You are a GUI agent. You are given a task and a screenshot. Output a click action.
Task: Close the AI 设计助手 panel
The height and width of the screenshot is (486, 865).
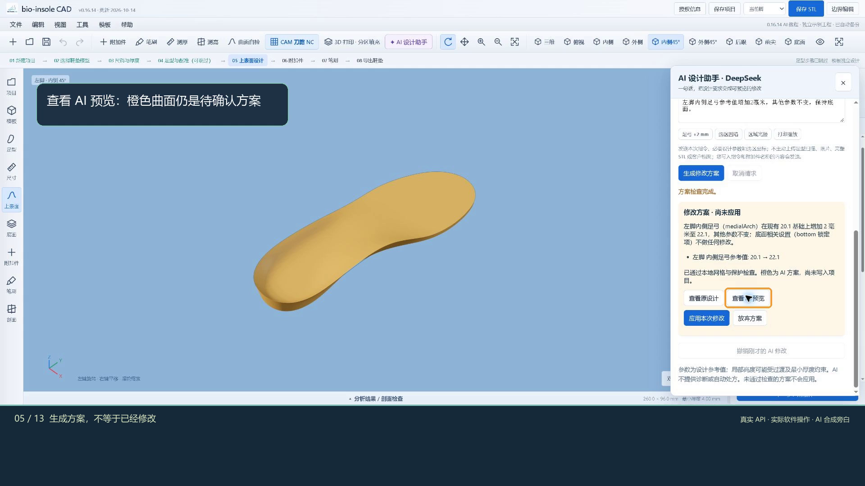[843, 83]
